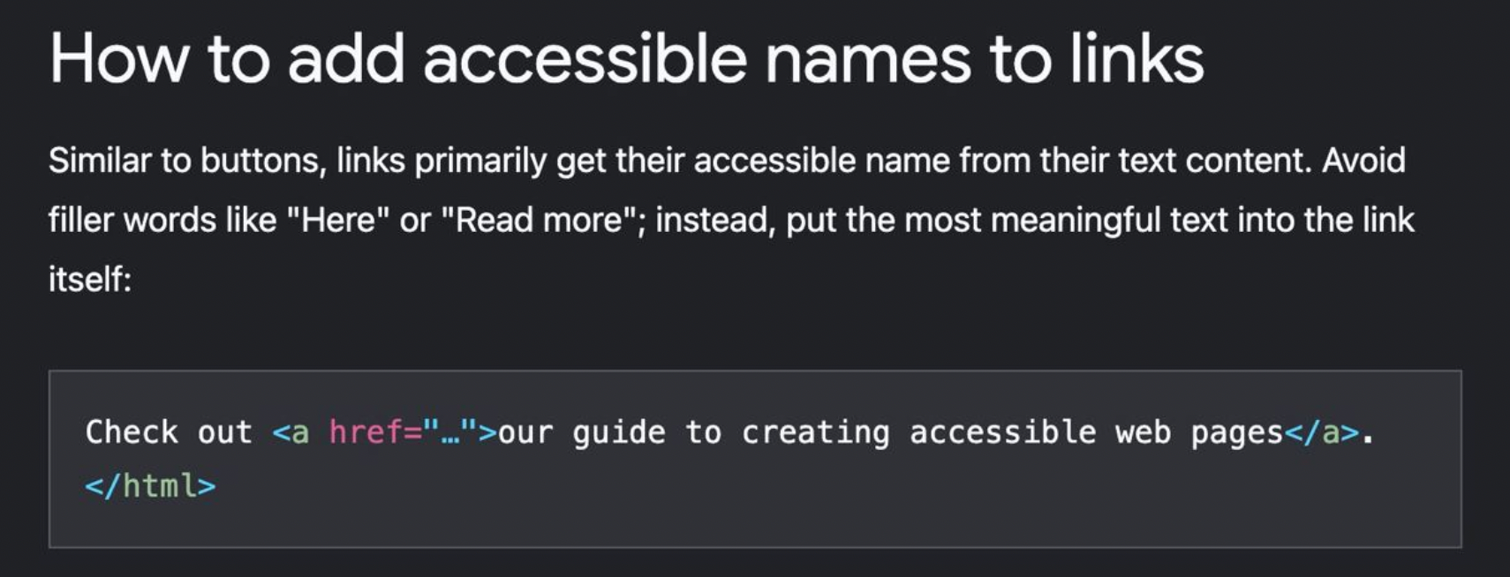1510x577 pixels.
Task: Click the closing "</a>" tag in code
Action: click(1321, 432)
